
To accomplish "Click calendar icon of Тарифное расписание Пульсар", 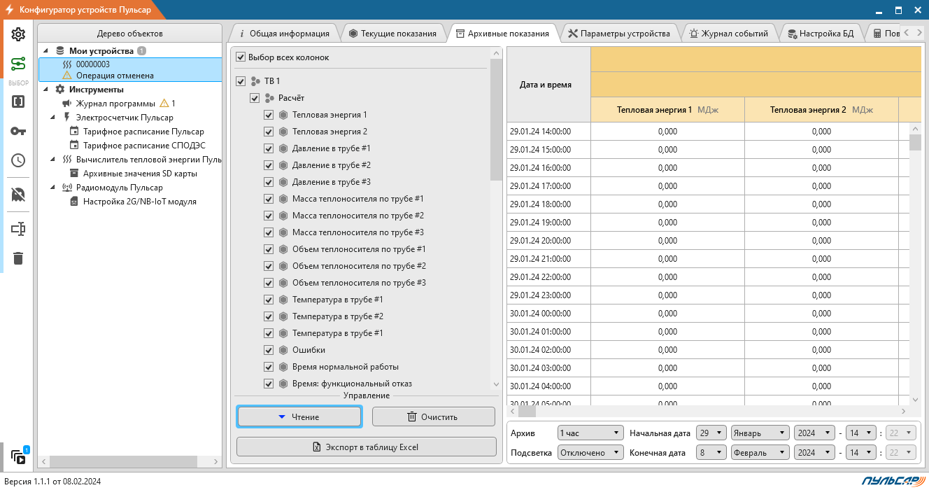I will pos(74,132).
